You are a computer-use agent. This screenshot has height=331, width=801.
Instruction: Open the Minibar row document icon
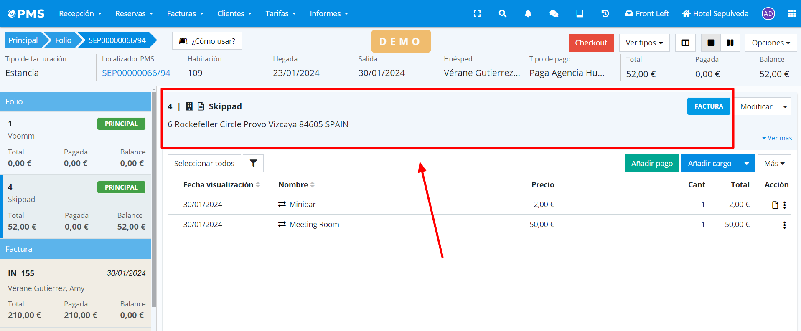click(x=775, y=205)
